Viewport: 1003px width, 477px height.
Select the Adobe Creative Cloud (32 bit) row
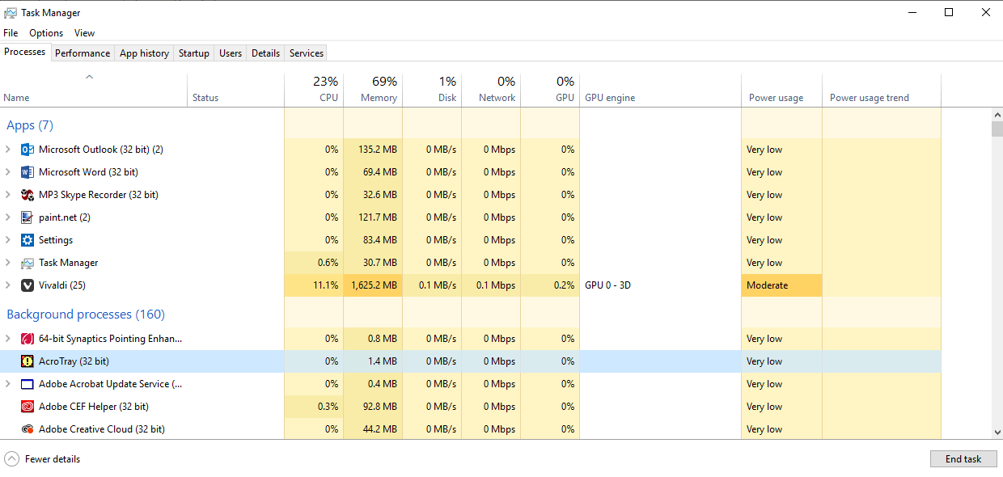pos(470,429)
